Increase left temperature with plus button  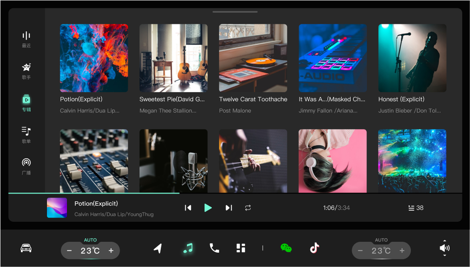111,251
